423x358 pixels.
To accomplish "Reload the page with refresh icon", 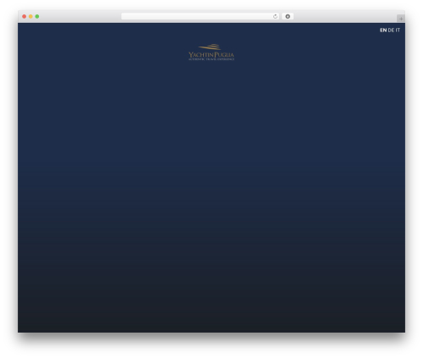I will click(x=275, y=16).
